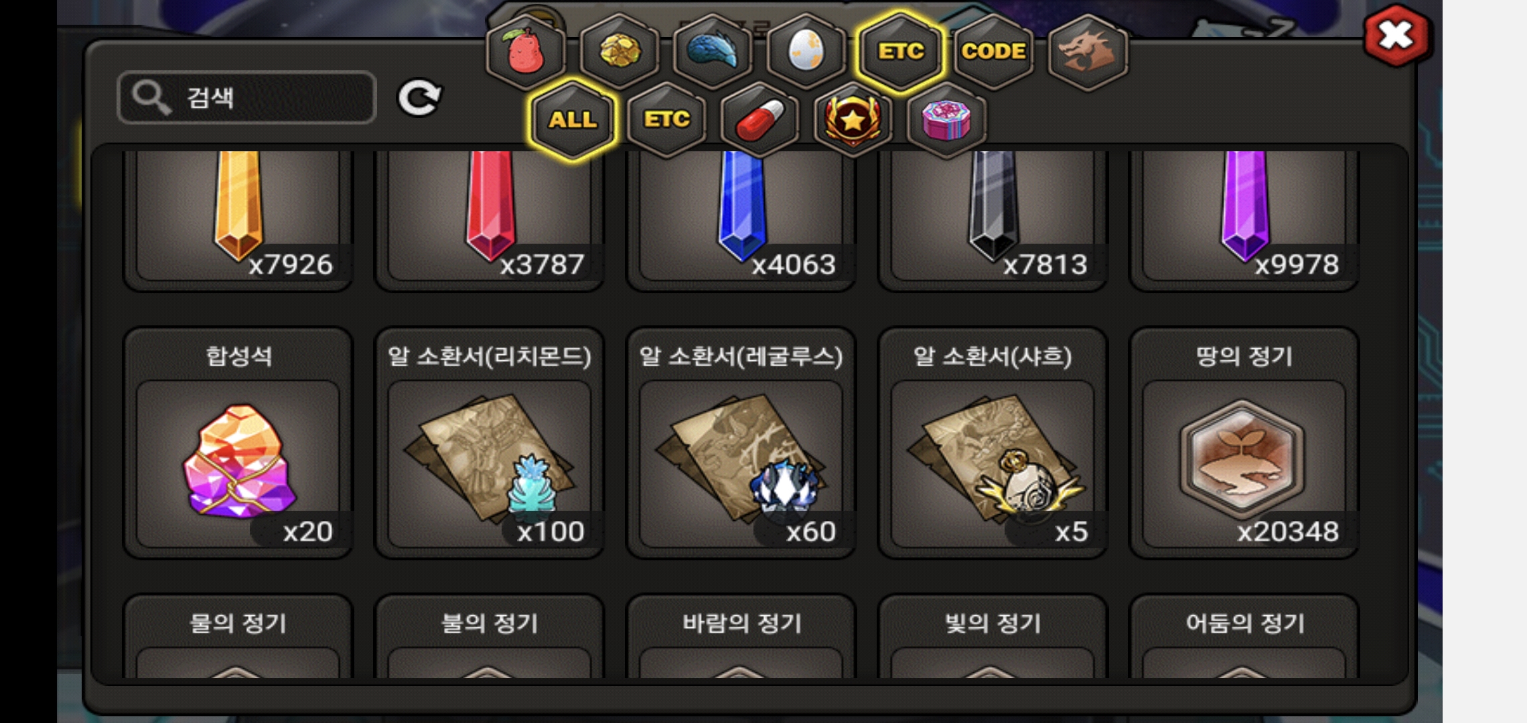Screen dimensions: 1527x723
Task: Focus the 검색 search field
Action: point(246,98)
